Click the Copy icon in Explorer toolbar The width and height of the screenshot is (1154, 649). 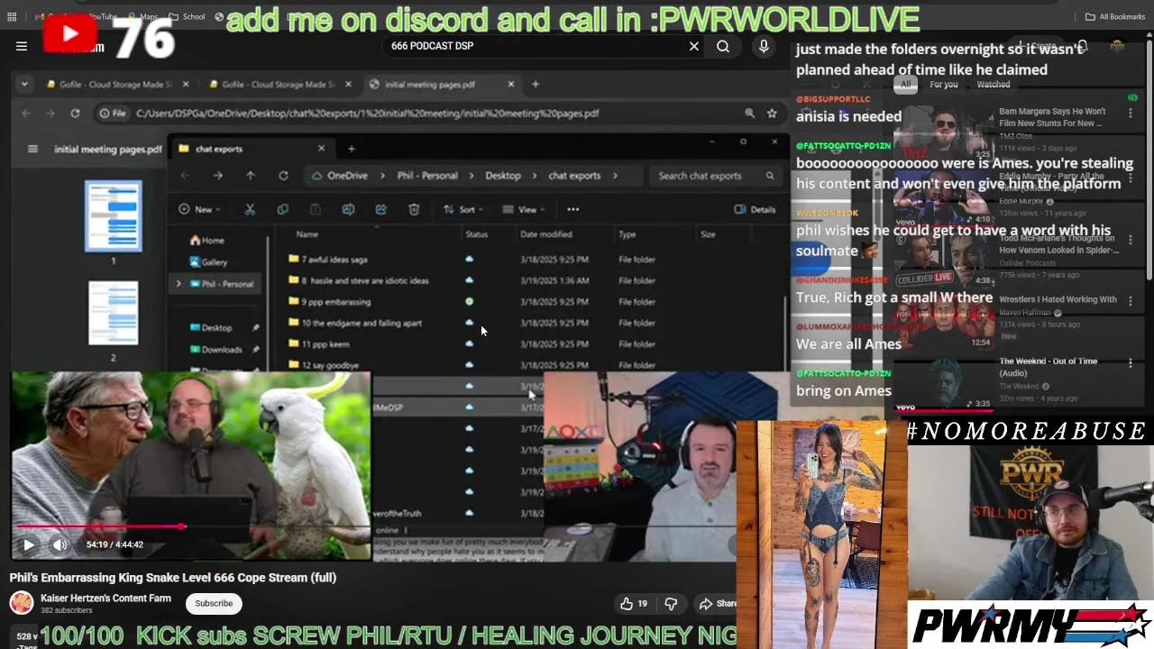[282, 209]
